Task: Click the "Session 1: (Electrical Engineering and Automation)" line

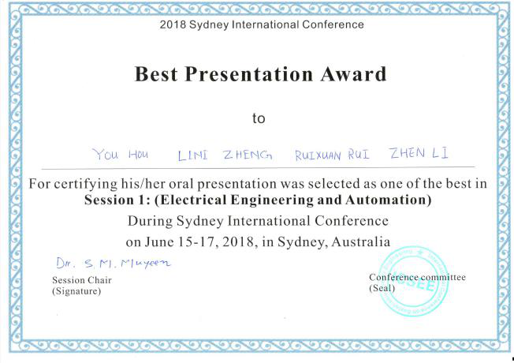Action: click(259, 200)
